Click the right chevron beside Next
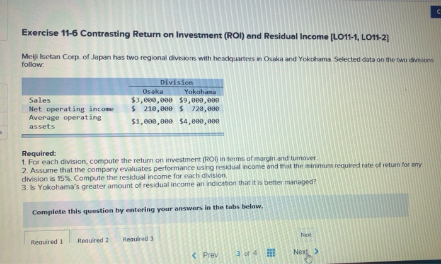The height and width of the screenshot is (264, 441). (x=316, y=251)
